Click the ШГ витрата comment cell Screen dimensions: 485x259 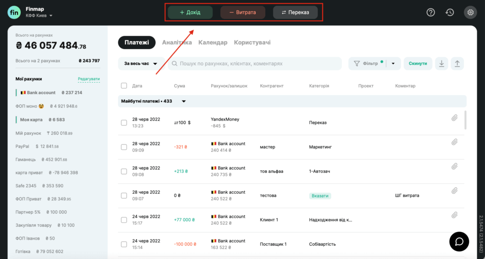407,195
